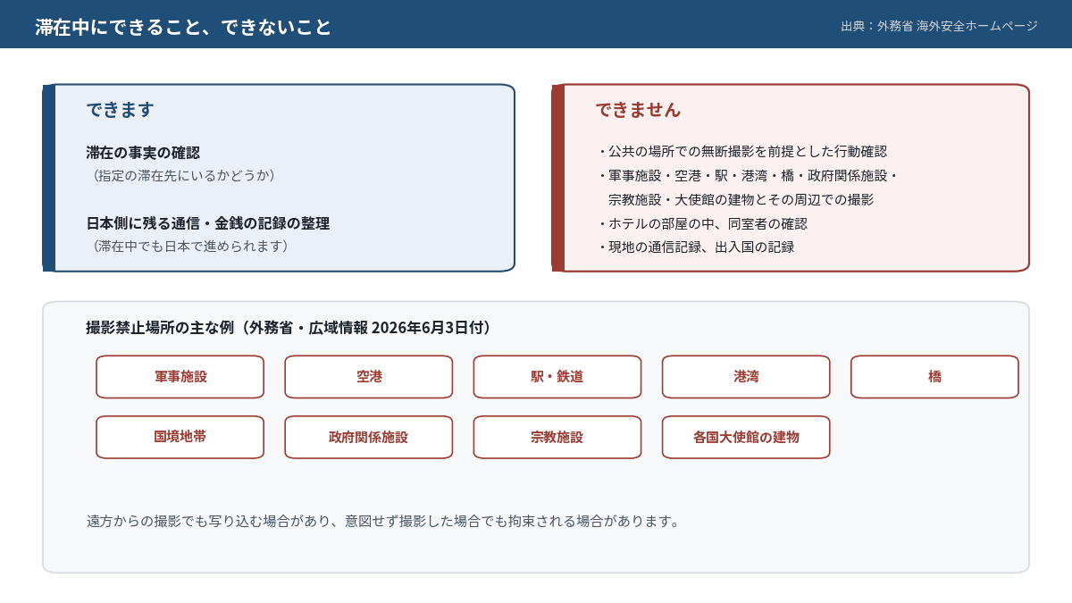1072x603 pixels.
Task: Click the bullet 現地の通信記録、出入国の記録
Action: pos(695,247)
